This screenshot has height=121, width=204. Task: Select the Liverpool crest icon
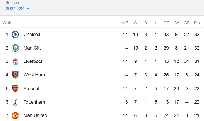(x=15, y=61)
